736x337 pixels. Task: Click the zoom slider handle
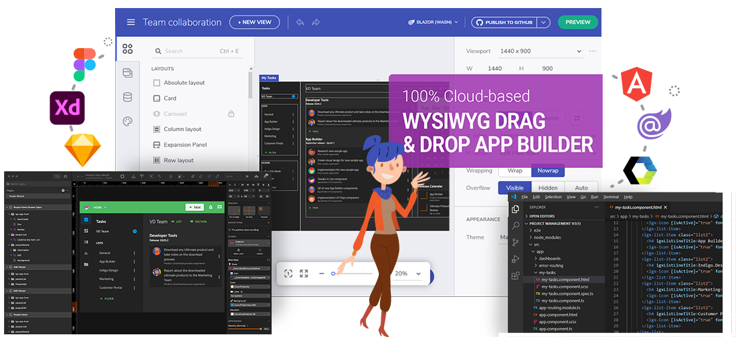click(333, 273)
